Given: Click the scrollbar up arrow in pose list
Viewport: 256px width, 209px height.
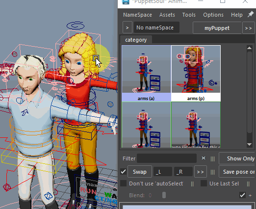Looking at the screenshot, I should [249, 48].
